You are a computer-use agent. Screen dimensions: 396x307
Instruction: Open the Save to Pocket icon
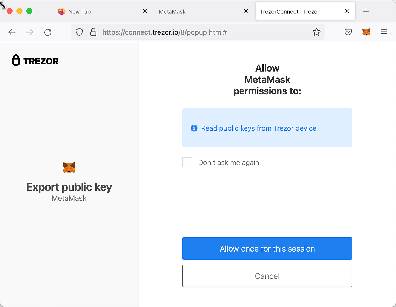pos(348,32)
